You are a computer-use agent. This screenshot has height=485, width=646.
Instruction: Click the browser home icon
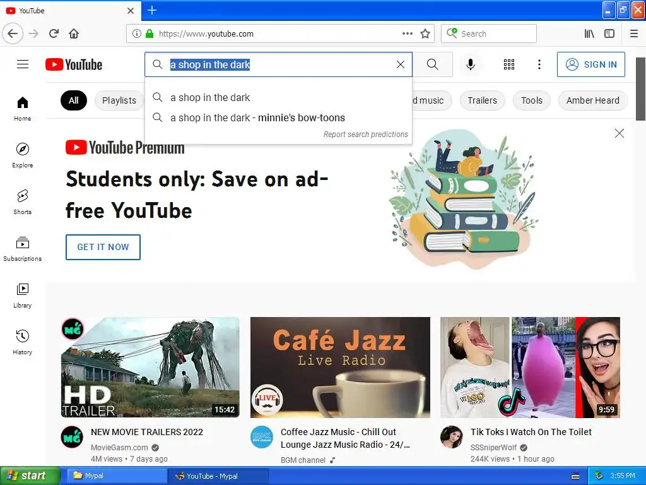tap(74, 33)
